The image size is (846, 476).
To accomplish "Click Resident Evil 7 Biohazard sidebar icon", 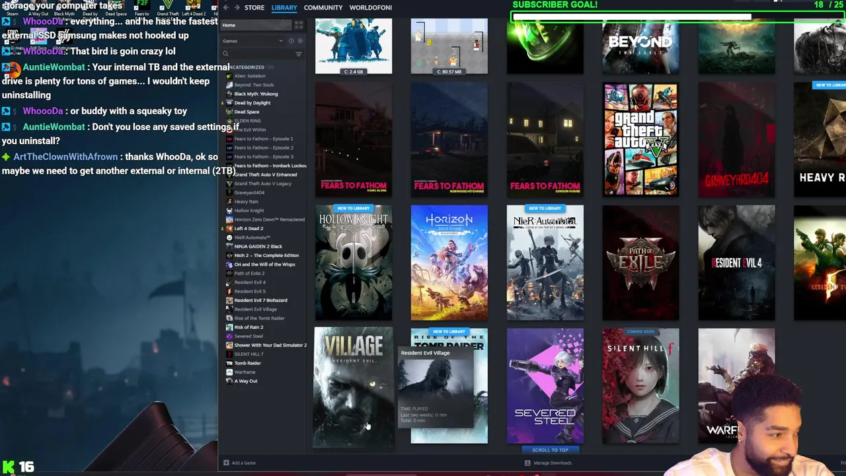I will pos(229,300).
